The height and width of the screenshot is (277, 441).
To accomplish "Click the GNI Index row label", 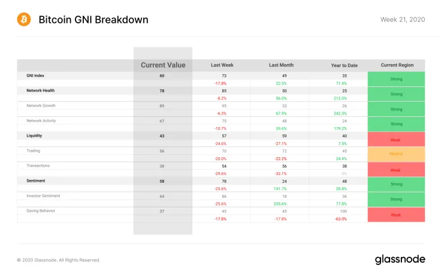I will 35,76.
